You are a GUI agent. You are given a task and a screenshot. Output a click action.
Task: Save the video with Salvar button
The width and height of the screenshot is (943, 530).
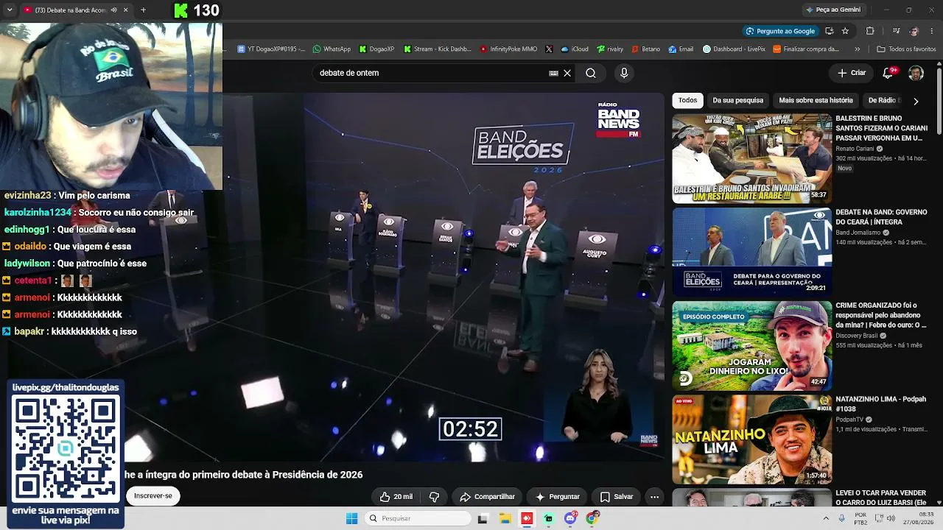pyautogui.click(x=617, y=497)
